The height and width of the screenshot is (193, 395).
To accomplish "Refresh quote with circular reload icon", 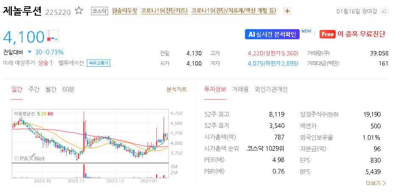I will [x=384, y=11].
